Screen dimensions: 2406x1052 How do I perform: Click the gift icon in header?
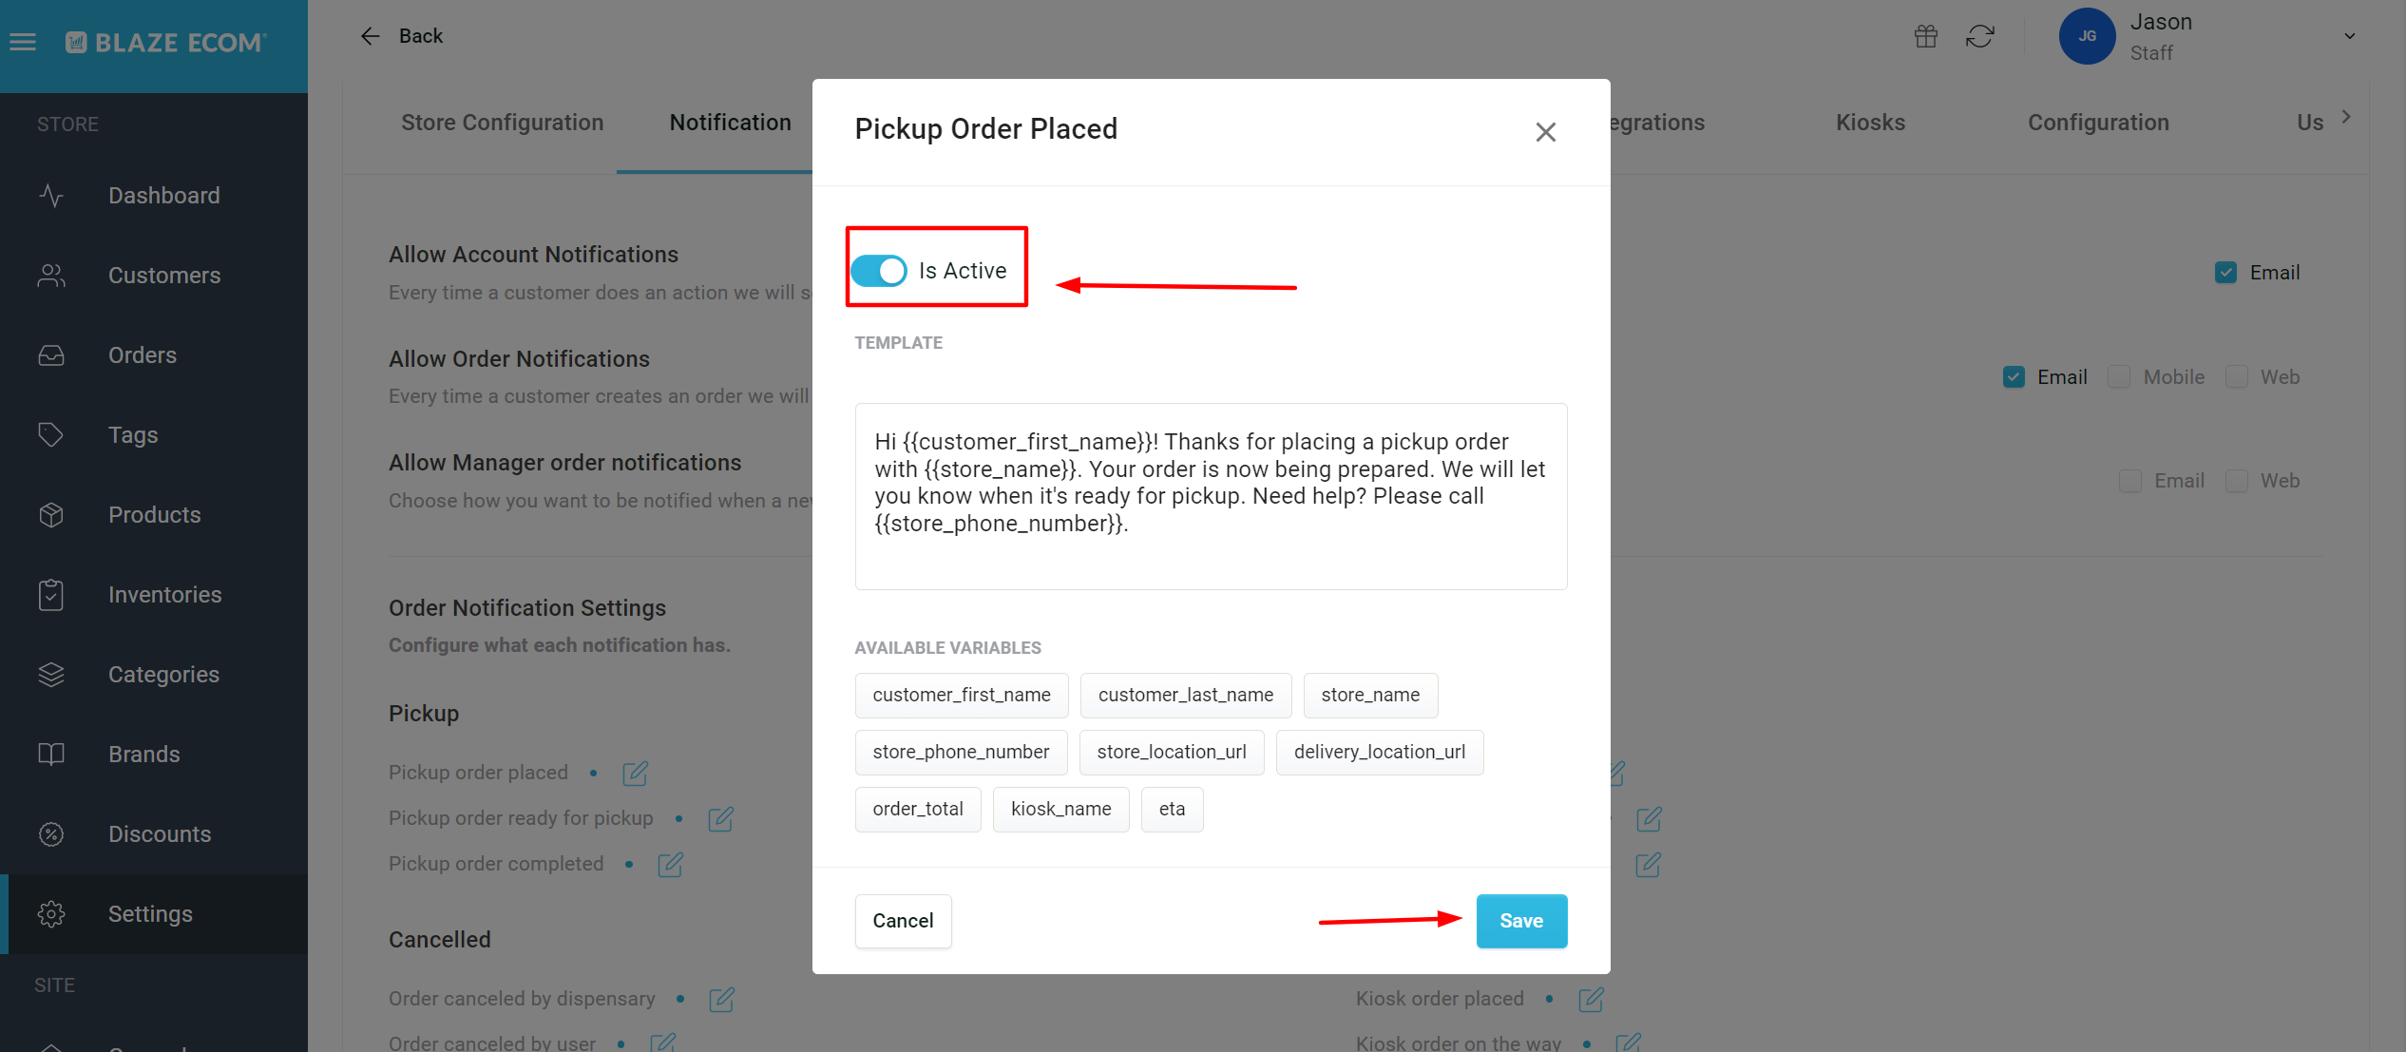click(1926, 36)
